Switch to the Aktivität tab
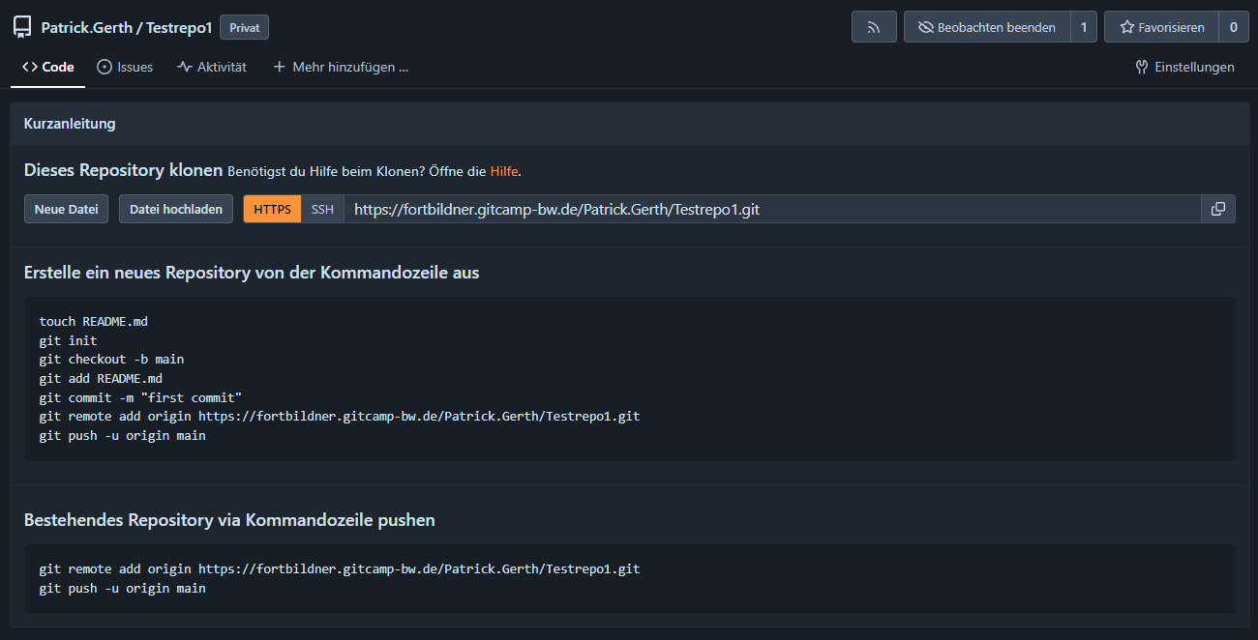 212,67
